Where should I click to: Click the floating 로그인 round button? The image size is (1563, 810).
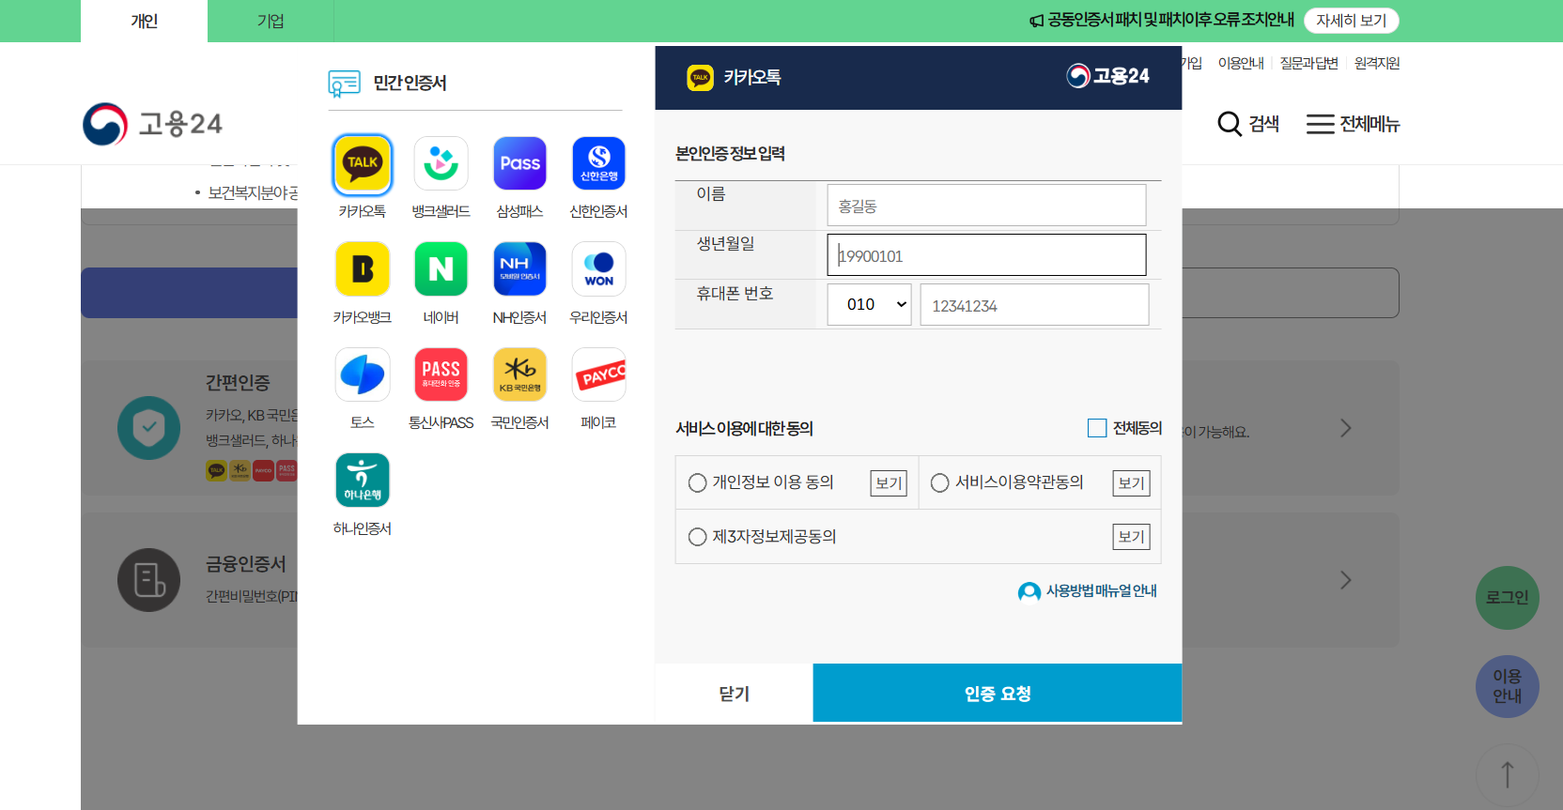1507,598
